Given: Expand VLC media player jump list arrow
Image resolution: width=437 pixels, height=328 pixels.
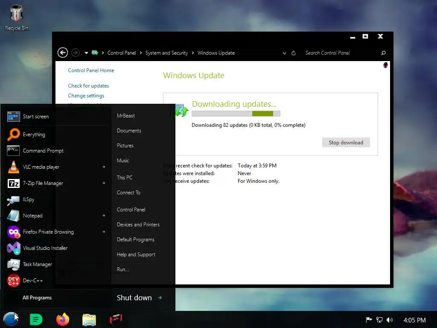Looking at the screenshot, I should [104, 167].
